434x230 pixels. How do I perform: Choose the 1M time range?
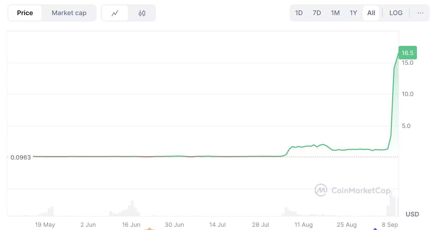335,13
